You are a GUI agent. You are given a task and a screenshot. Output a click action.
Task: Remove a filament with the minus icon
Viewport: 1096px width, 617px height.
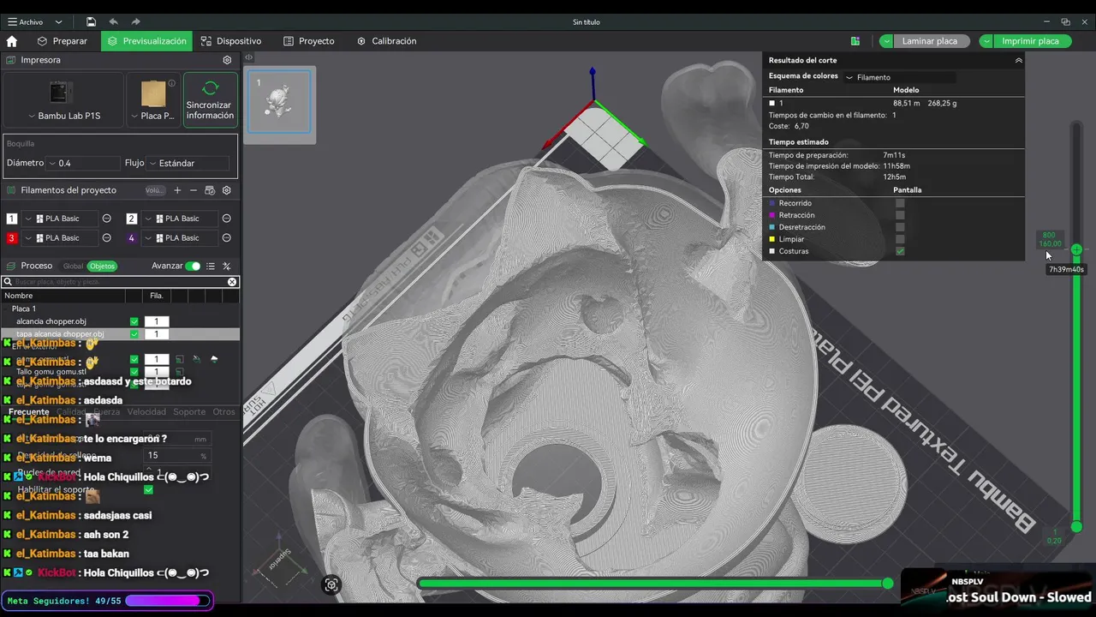[x=194, y=190]
